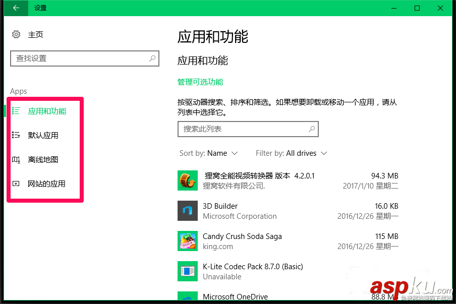Maximize the 设置 window
Screen dimensions: 456x304
pyautogui.click(x=417, y=8)
